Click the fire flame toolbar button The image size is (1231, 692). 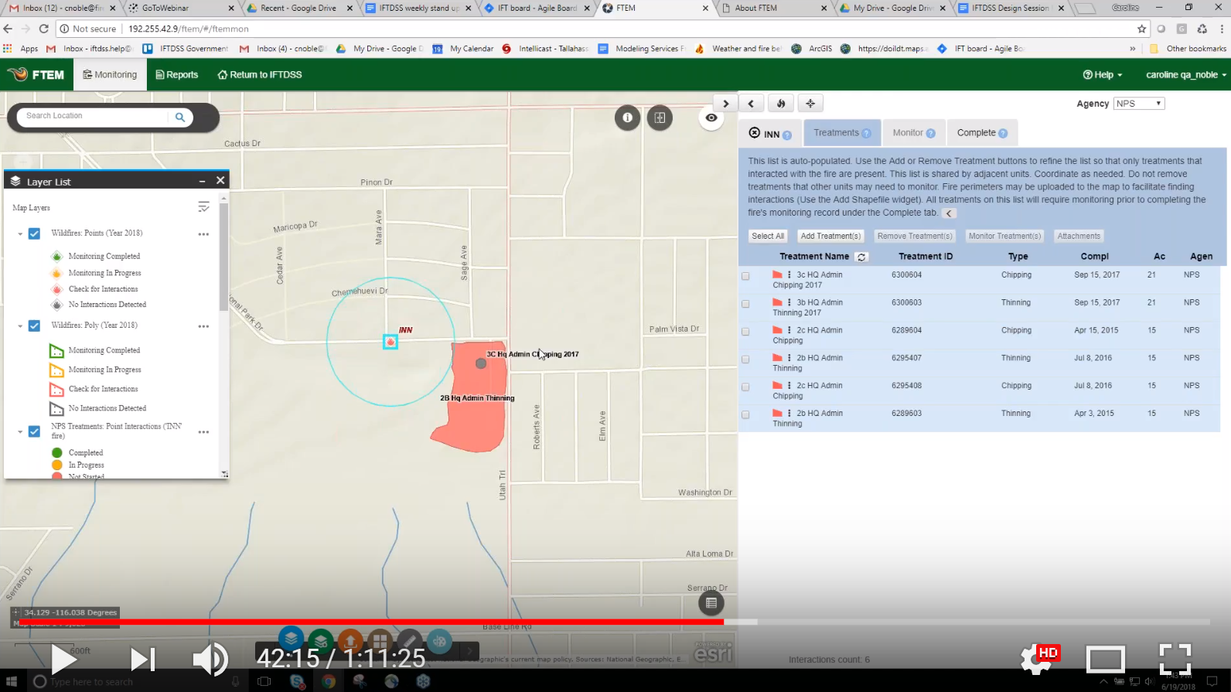pyautogui.click(x=781, y=104)
